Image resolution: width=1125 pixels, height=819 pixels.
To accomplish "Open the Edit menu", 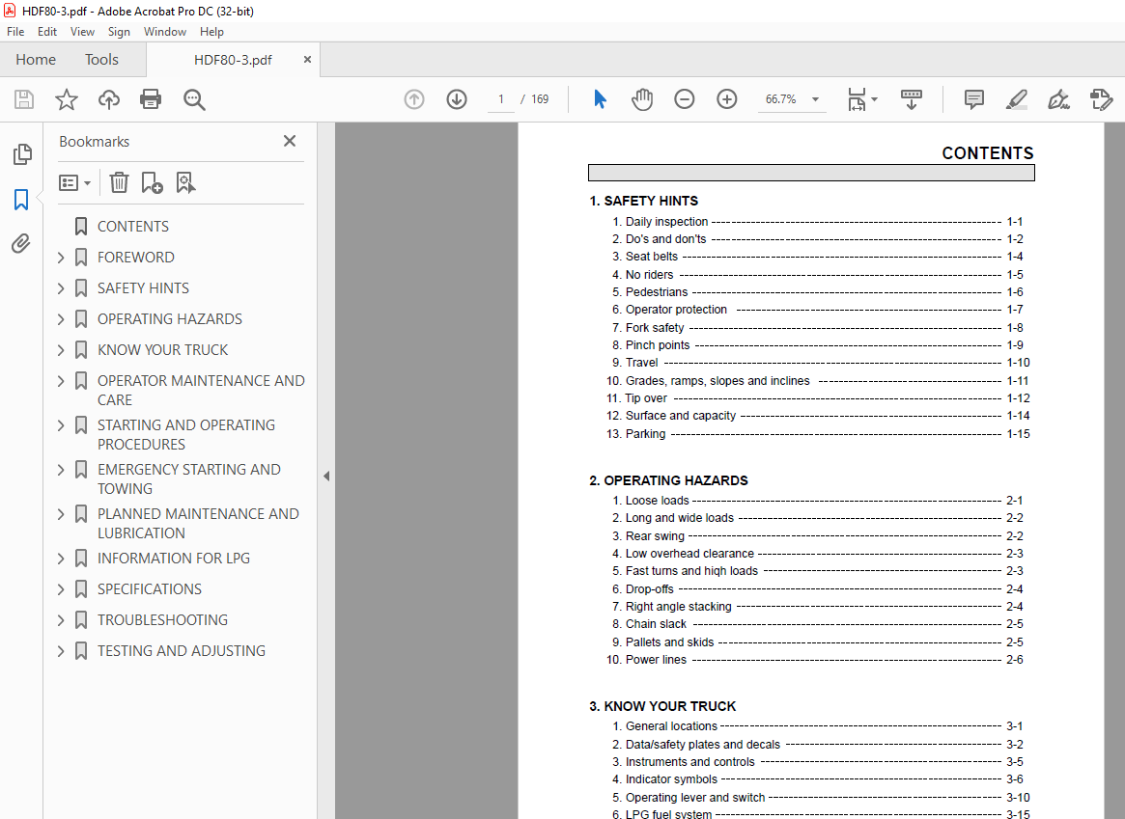I will 47,32.
